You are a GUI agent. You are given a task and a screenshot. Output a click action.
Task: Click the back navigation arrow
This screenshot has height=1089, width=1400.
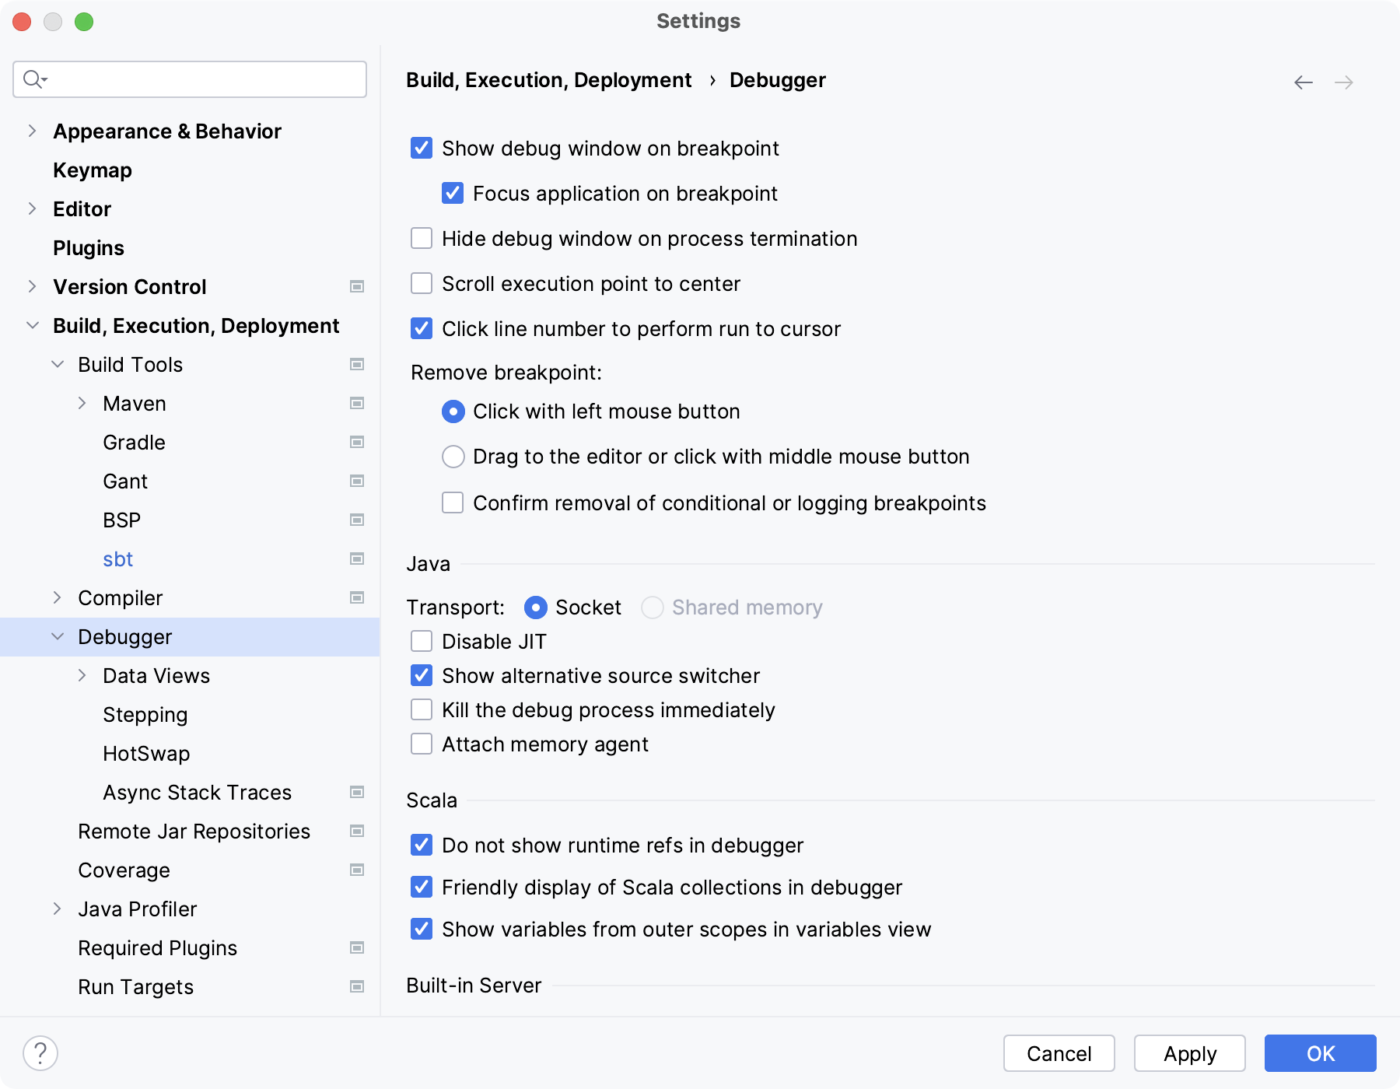pos(1302,81)
